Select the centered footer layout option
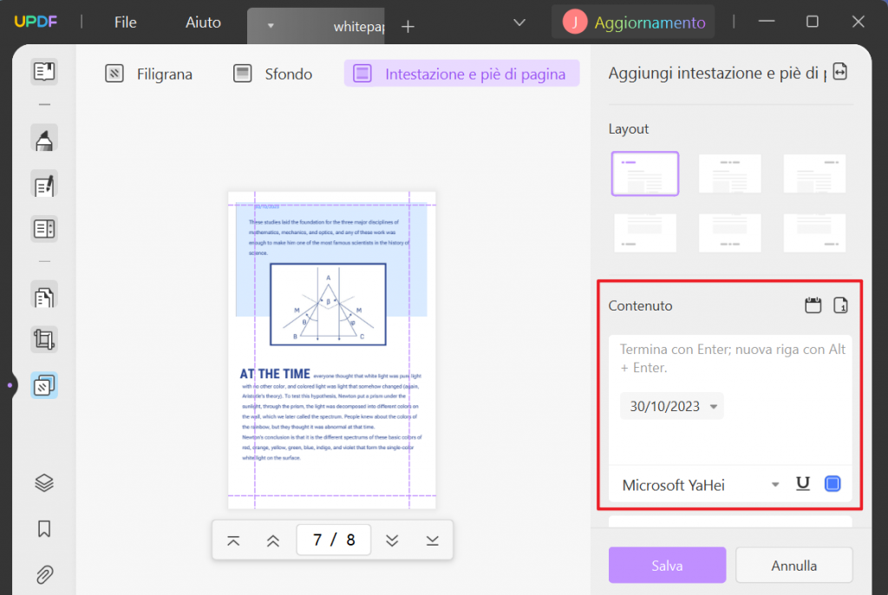The image size is (888, 595). (729, 232)
